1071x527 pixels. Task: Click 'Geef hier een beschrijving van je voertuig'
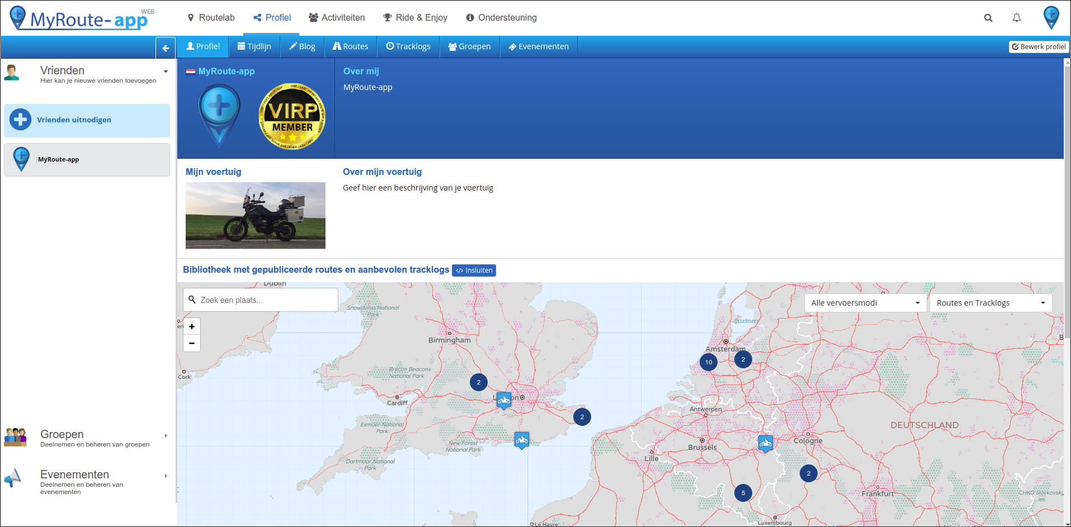pos(418,188)
